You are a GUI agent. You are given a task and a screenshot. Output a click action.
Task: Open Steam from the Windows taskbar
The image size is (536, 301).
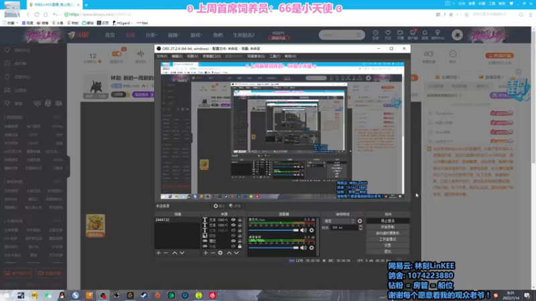(144, 295)
